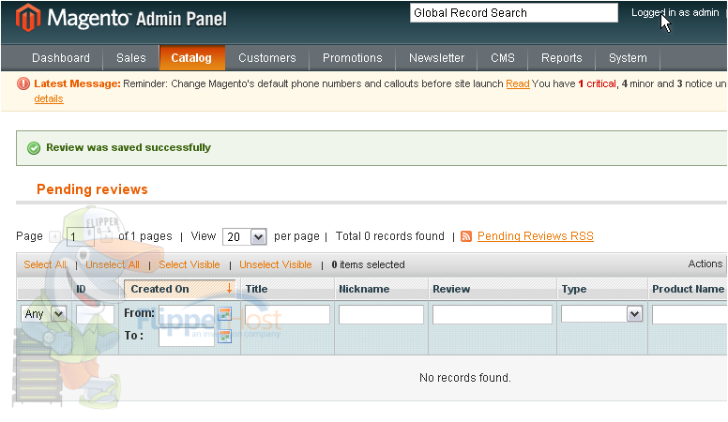
Task: Click the 'Logged in as admin' text
Action: coord(675,12)
